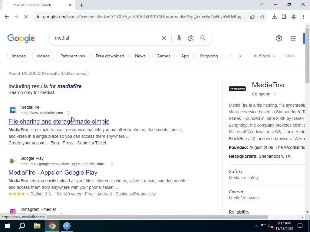Open the Google apps grid
310x232 pixels.
pyautogui.click(x=293, y=38)
